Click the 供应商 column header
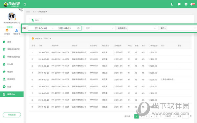This screenshot has height=123, width=197. (x=75, y=45)
